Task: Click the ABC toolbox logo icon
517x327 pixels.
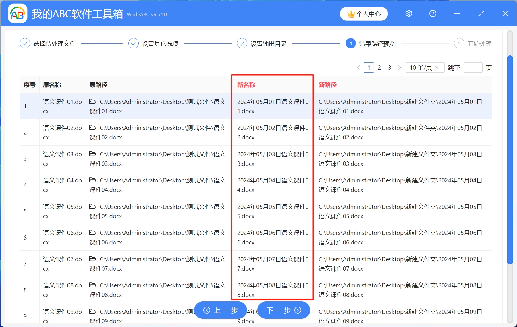Action: point(17,13)
